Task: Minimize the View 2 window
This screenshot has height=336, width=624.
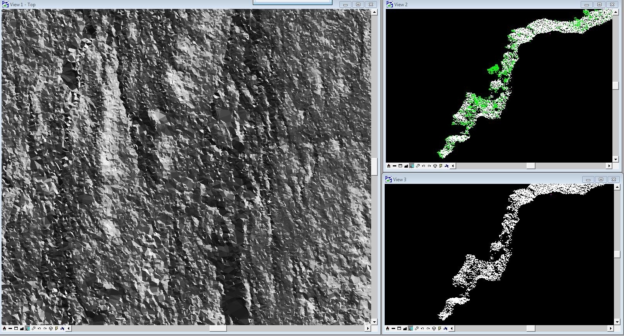Action: pyautogui.click(x=586, y=5)
